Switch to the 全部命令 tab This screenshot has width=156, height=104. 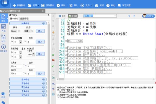(x=24, y=19)
